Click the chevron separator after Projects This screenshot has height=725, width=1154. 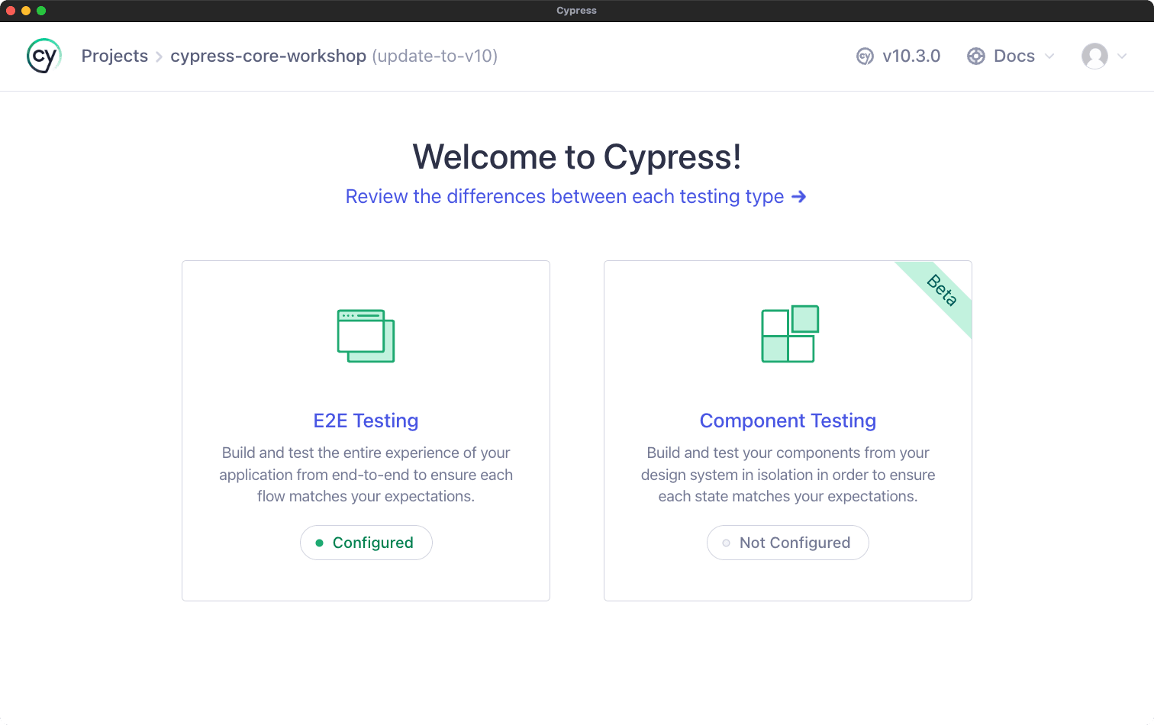point(159,57)
